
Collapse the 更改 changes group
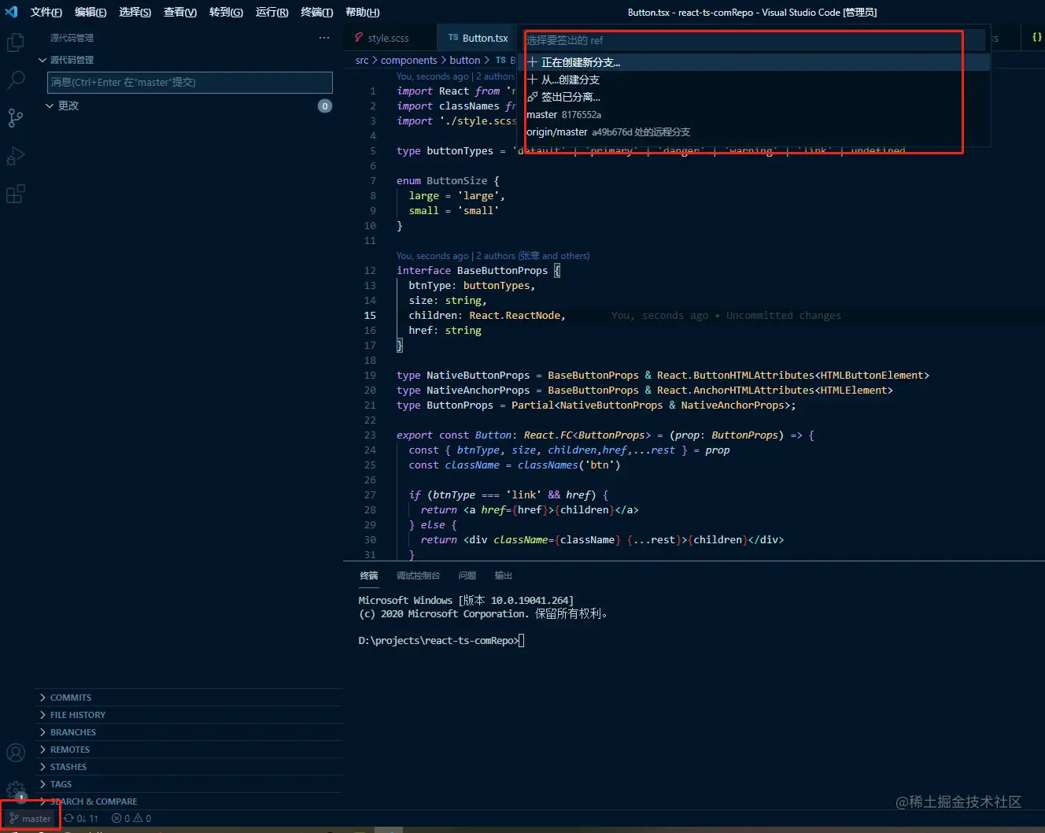coord(68,106)
